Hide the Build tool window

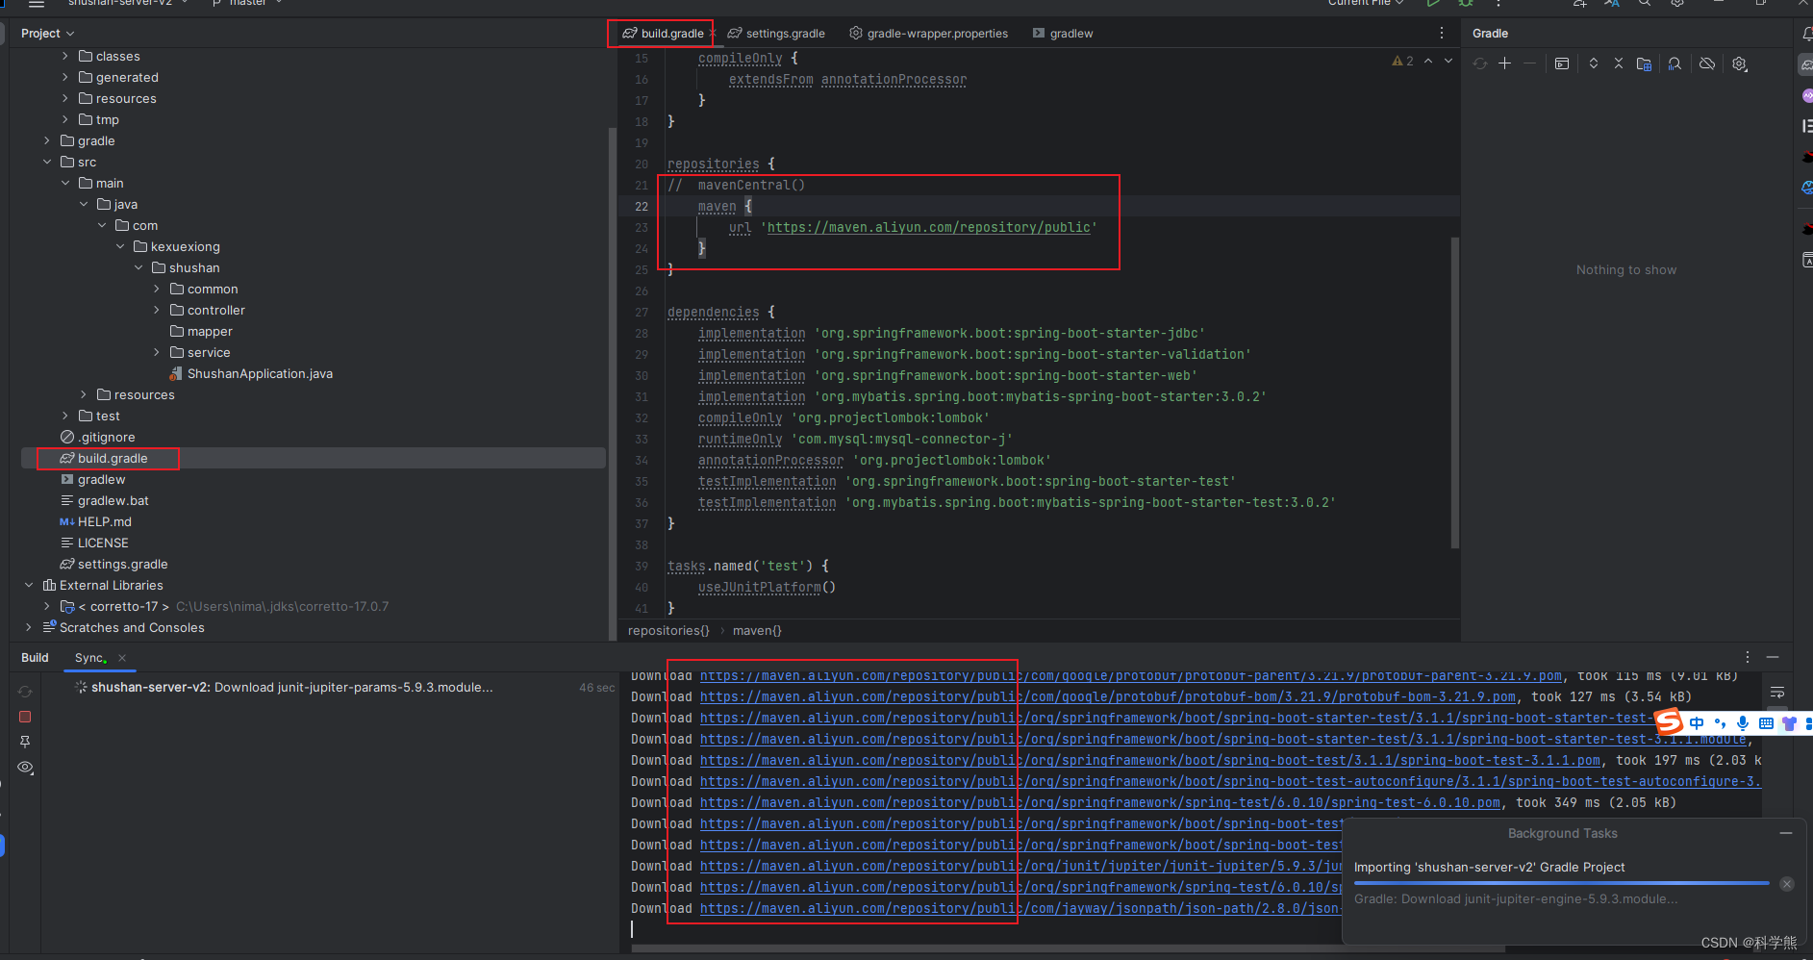pos(1773,657)
